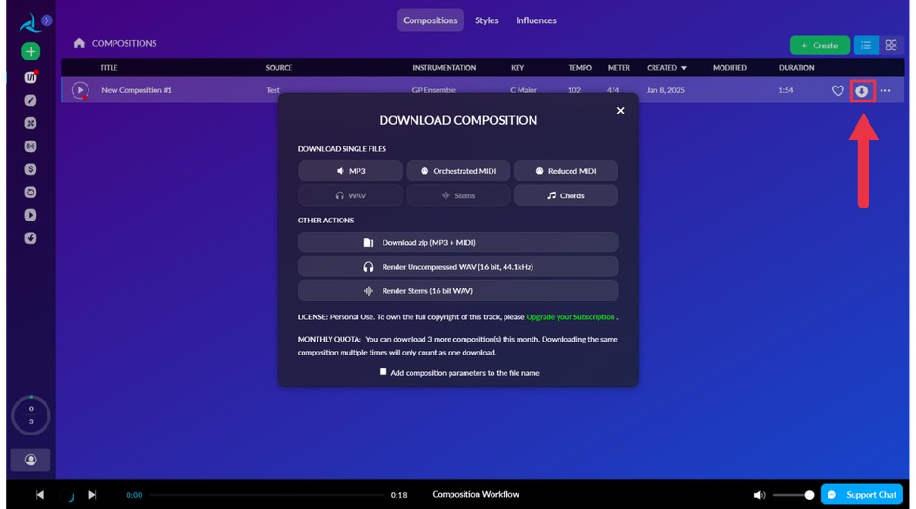Skip to the next track

coord(92,495)
